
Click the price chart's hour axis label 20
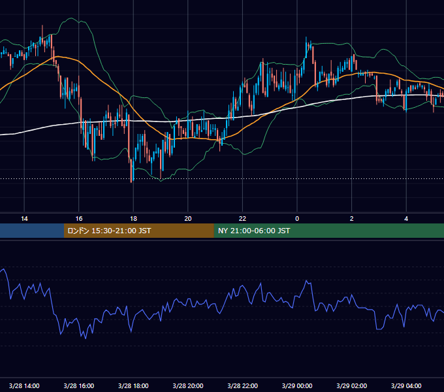188,219
